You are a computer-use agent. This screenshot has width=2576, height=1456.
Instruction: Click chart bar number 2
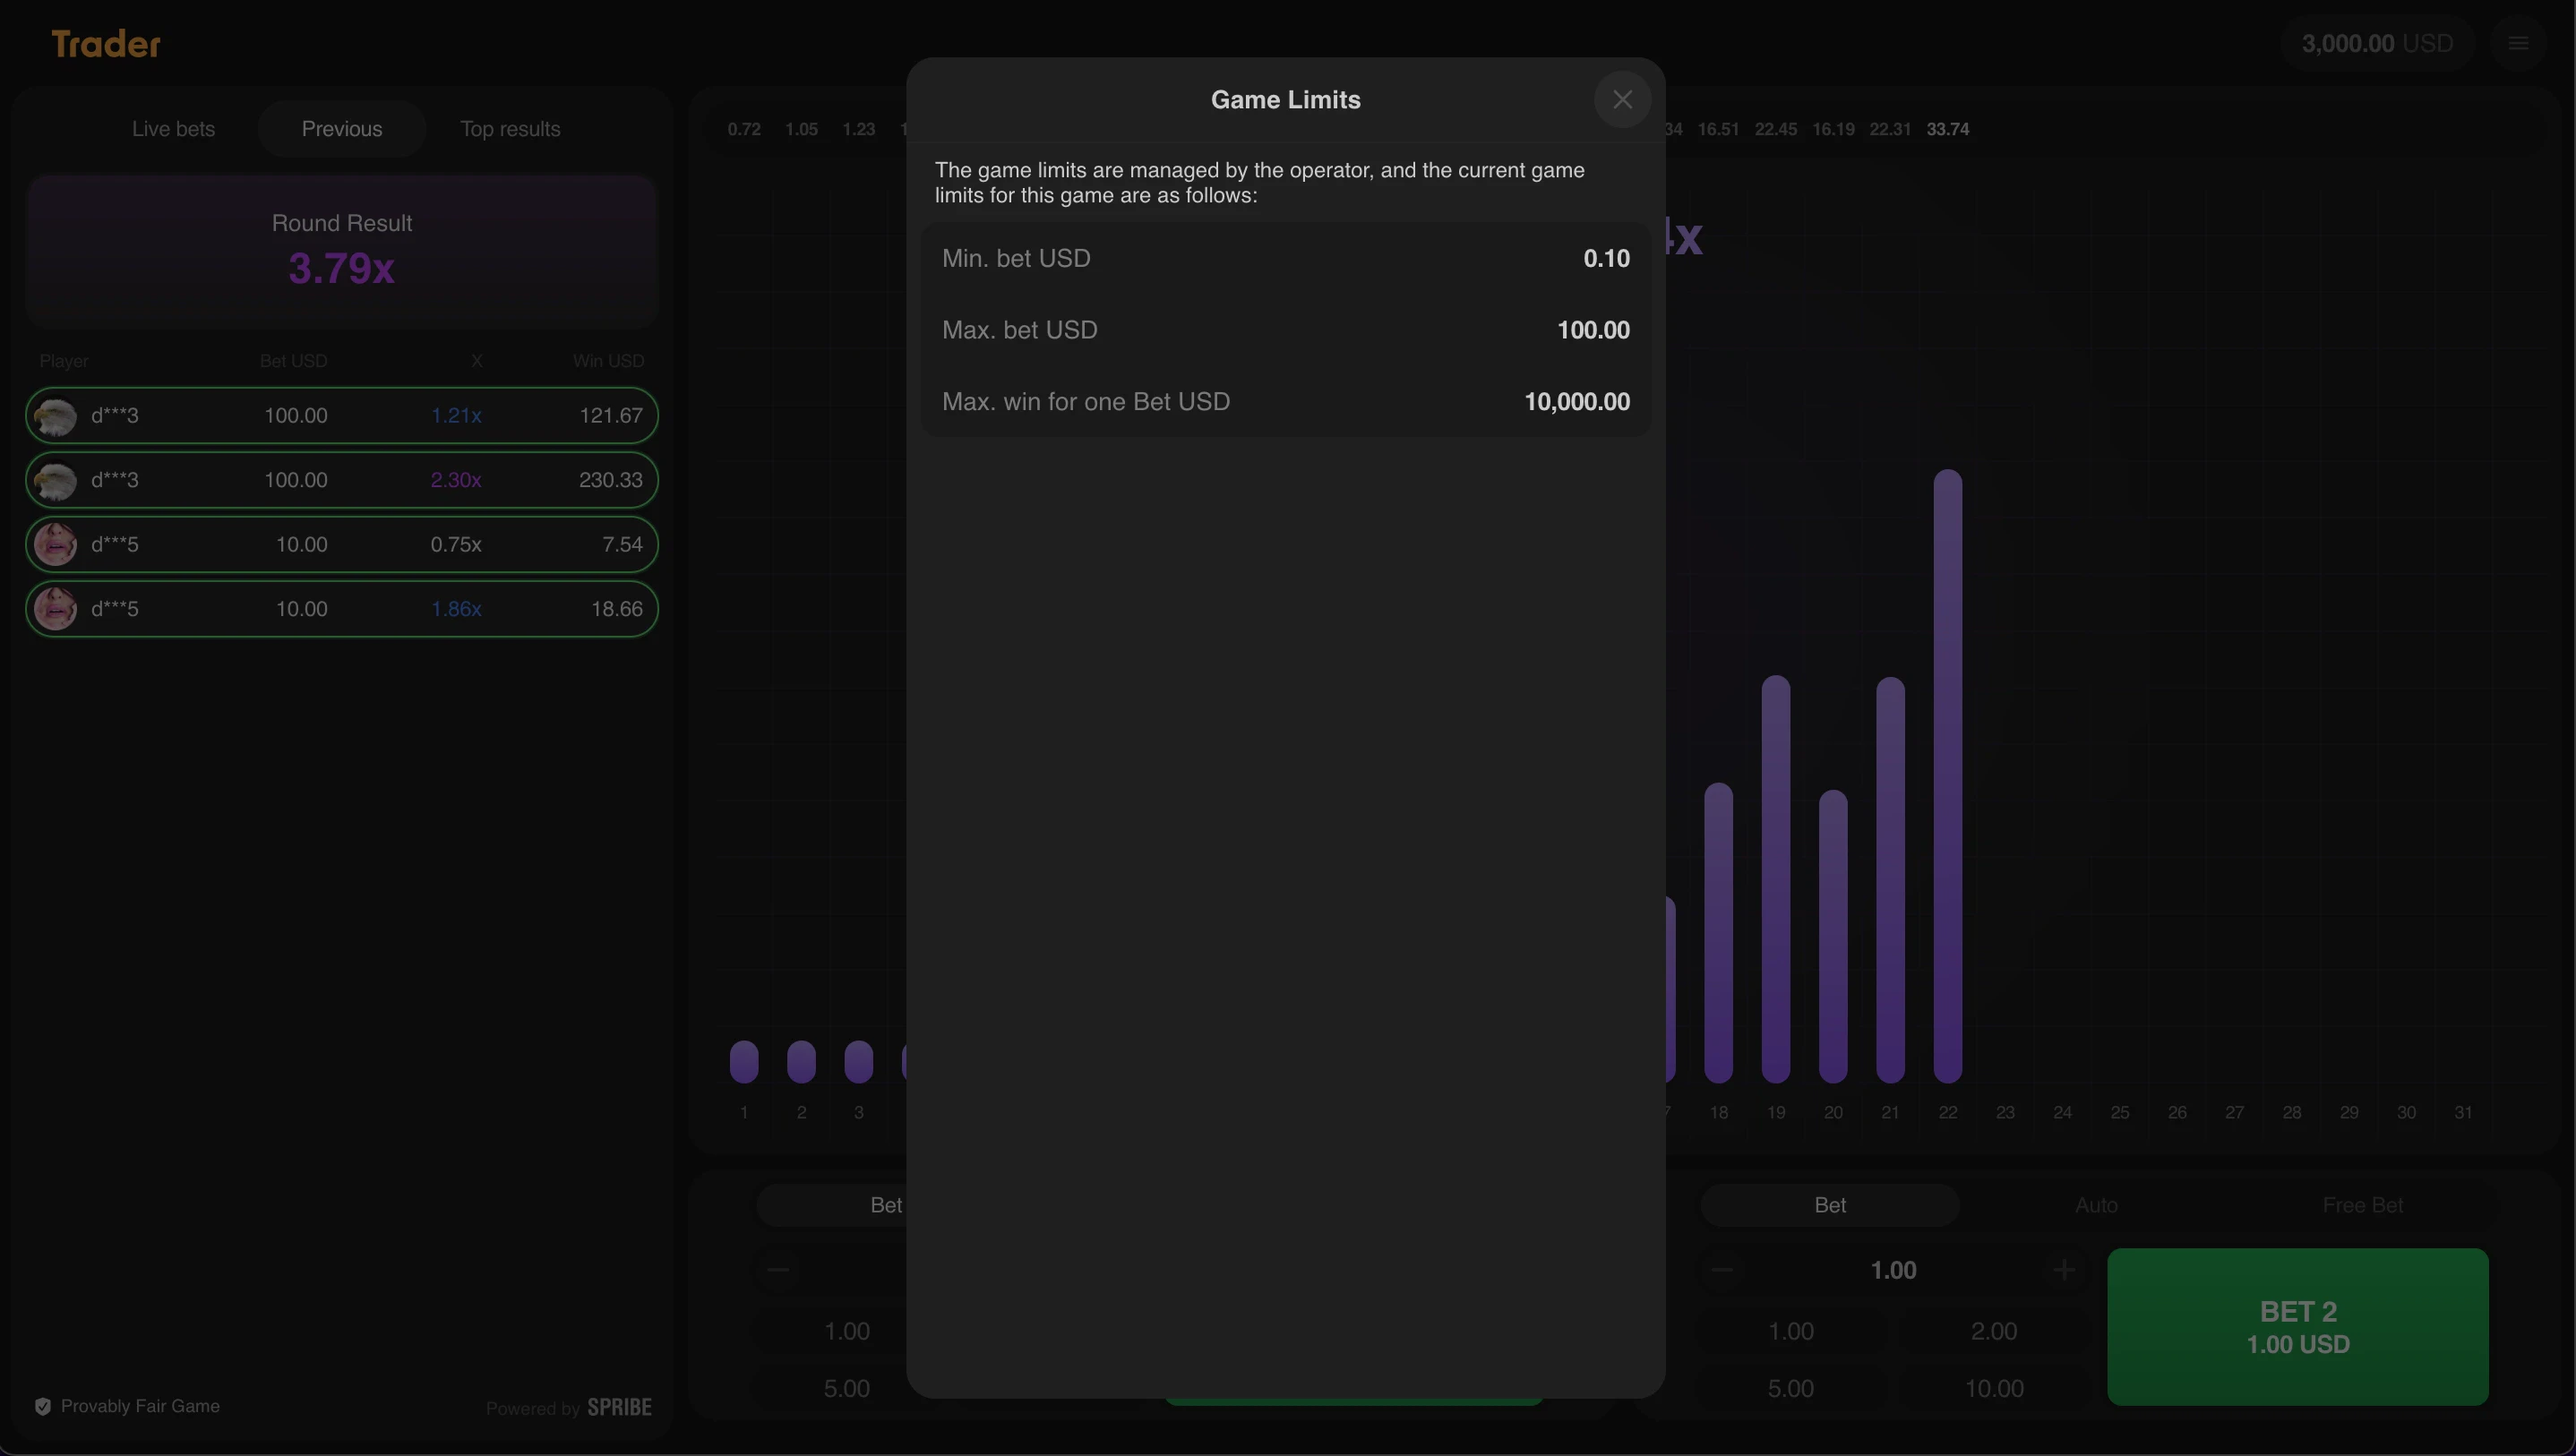801,1061
